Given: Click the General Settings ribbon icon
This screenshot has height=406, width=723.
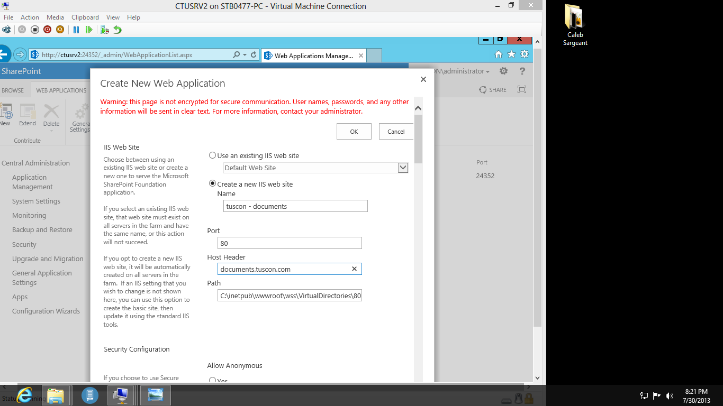Looking at the screenshot, I should point(80,118).
